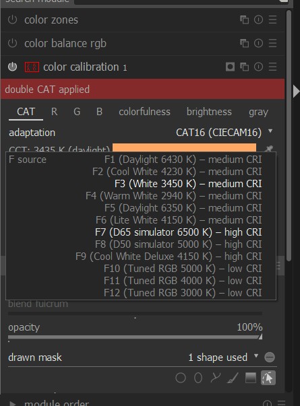Viewport: 300px width, 406px height.
Task: Select the circle drawn mask tool
Action: tap(181, 378)
